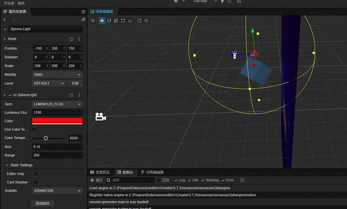
Task: Expand the Term dropdown showing LUMINOUS_FLUX
Action: coord(57,103)
